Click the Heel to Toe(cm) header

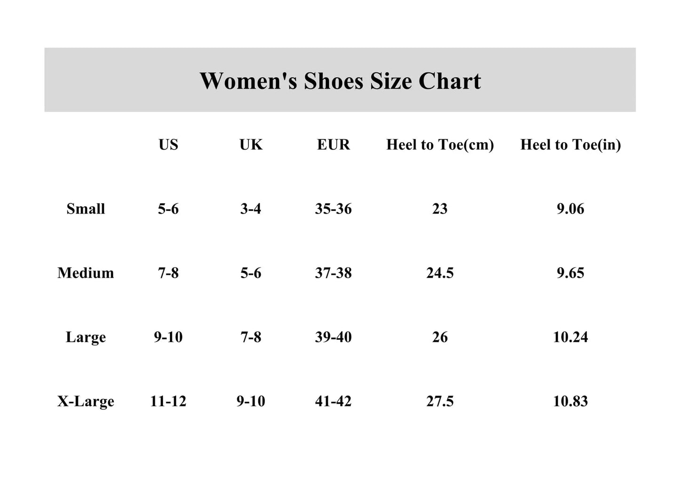440,144
